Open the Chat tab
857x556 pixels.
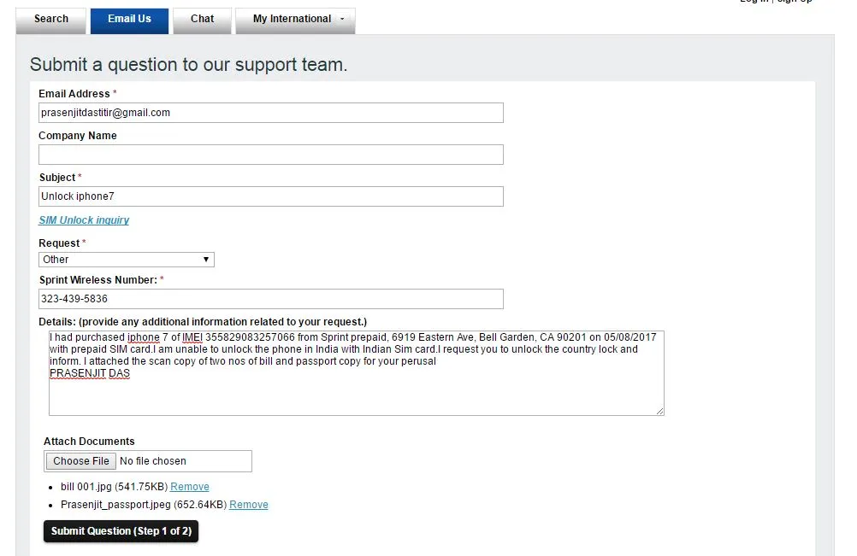point(203,20)
